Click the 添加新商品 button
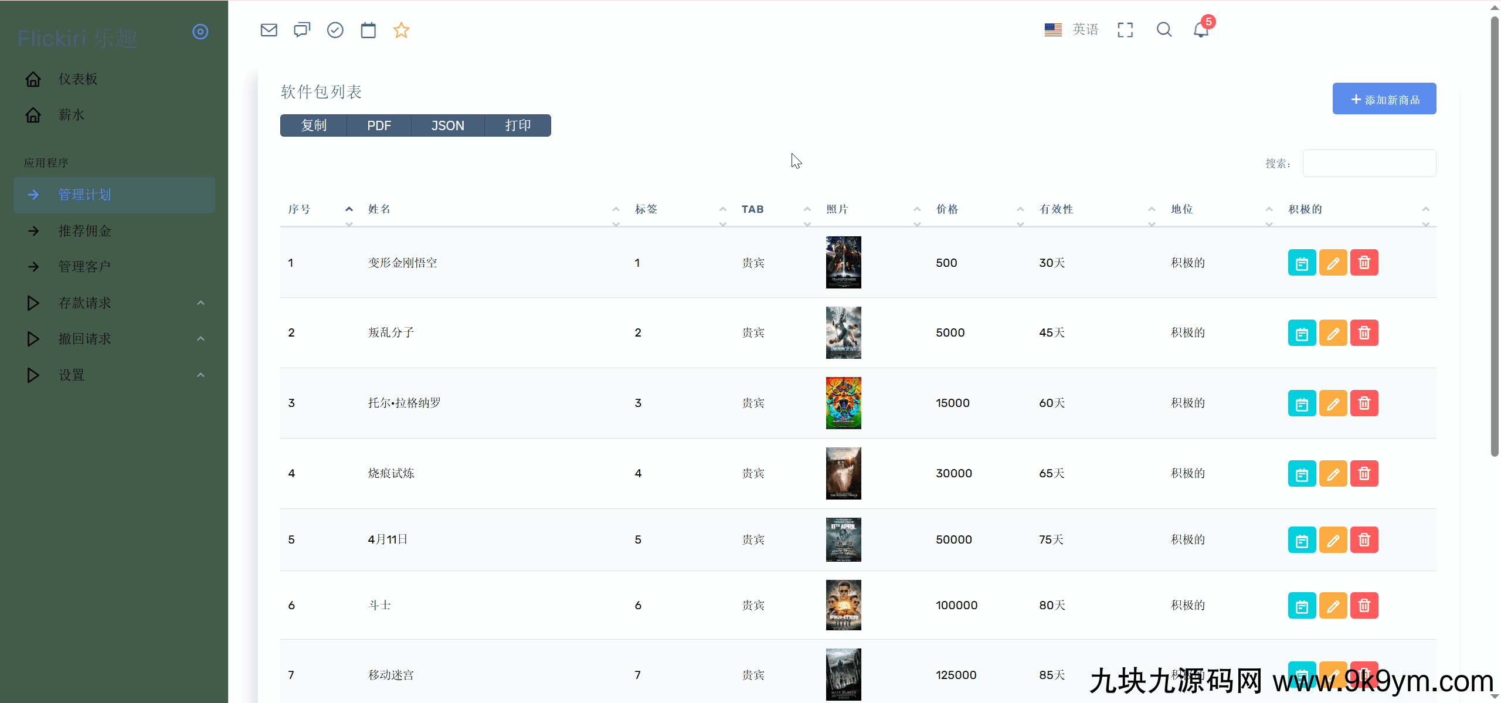 click(x=1384, y=99)
